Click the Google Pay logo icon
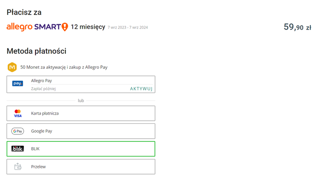The image size is (317, 178). (x=18, y=131)
